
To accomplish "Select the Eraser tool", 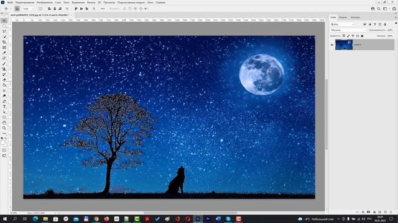I will coord(4,80).
